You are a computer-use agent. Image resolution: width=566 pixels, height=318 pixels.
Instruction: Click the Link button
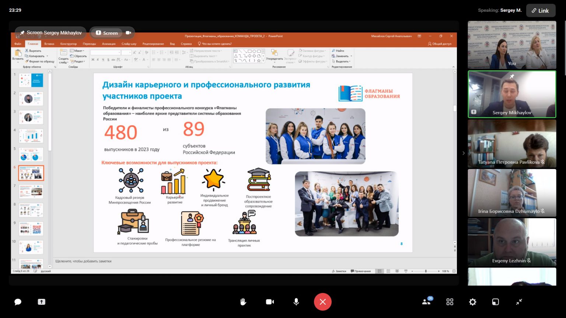[x=540, y=11]
